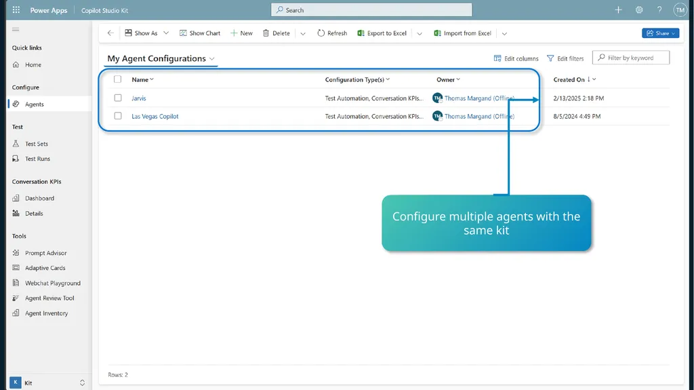Screen dimensions: 694x390
Task: Open the My Agent Configurations view selector
Action: 161,58
